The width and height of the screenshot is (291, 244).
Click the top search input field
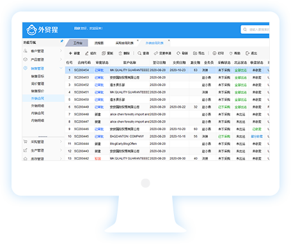[255, 29]
